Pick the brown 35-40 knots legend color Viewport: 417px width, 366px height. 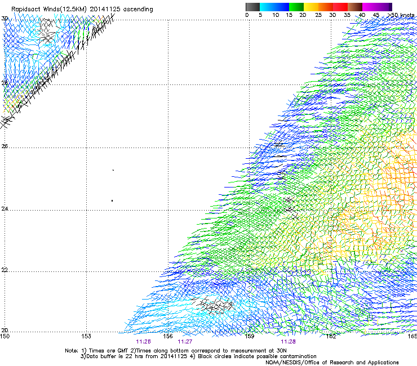pyautogui.click(x=355, y=7)
